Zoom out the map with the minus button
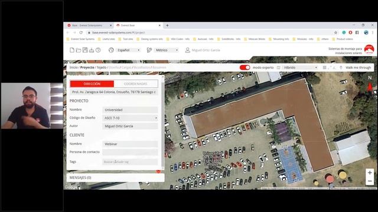Image resolution: width=378 pixels, height=212 pixels. click(370, 181)
